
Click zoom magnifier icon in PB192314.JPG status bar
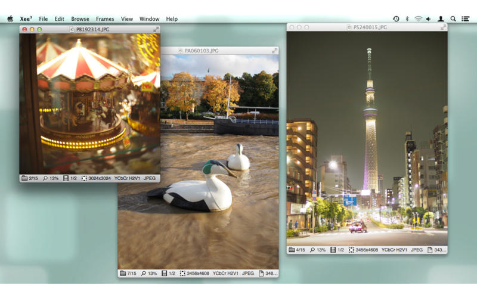pos(45,178)
